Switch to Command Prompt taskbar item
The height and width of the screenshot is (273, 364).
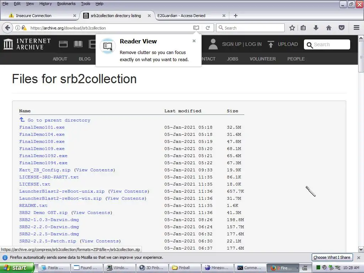click(x=250, y=268)
